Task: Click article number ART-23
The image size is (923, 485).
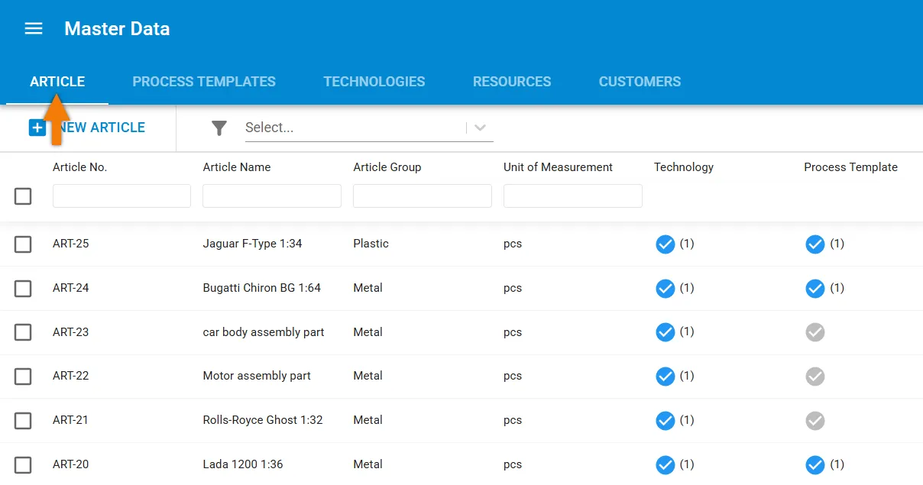Action: click(x=71, y=332)
